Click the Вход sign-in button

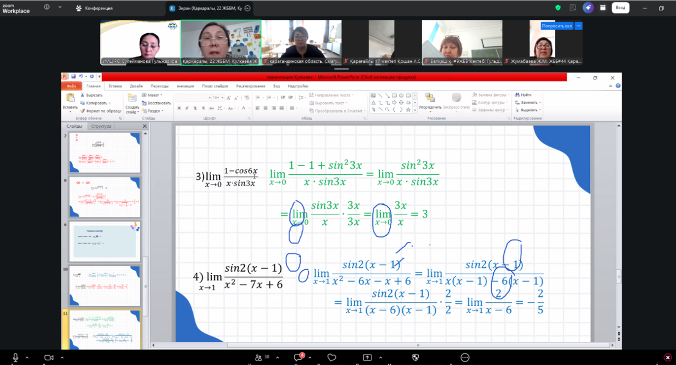coord(620,8)
